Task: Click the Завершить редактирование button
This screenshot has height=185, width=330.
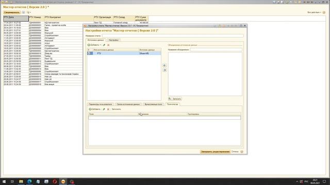Action: [215, 152]
